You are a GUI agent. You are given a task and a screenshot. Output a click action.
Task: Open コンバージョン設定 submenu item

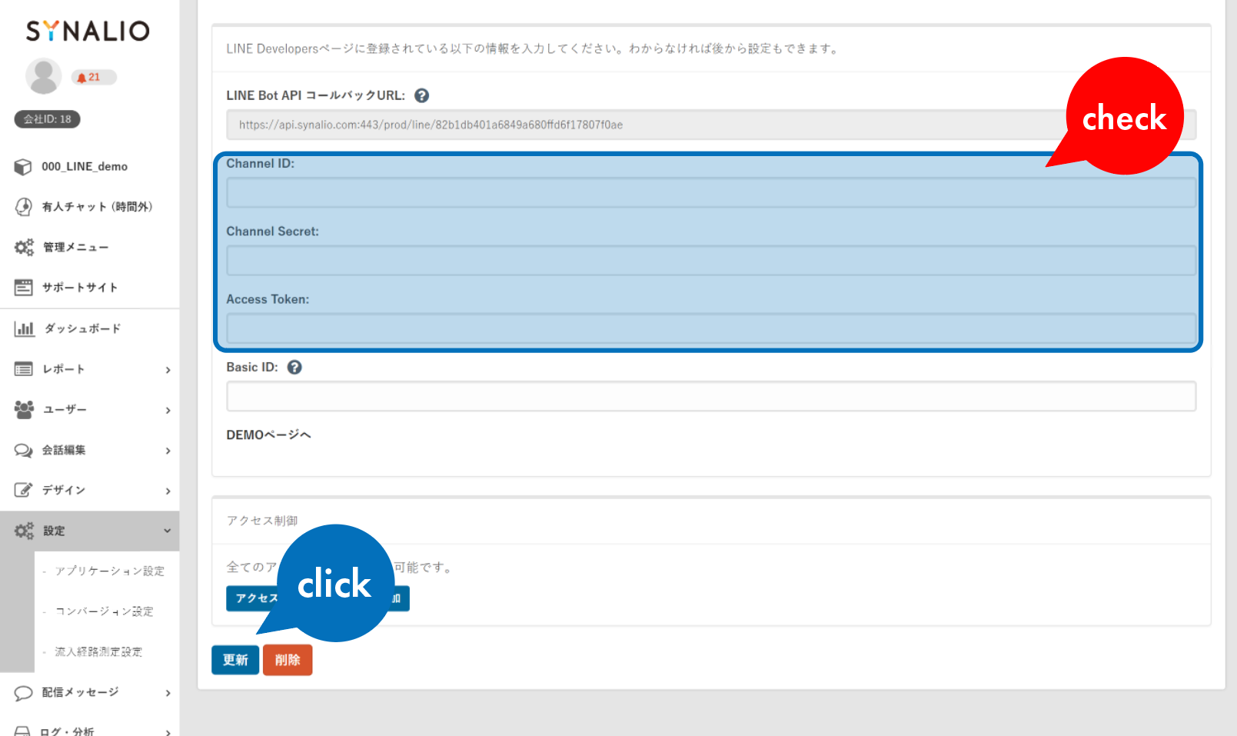pos(104,611)
